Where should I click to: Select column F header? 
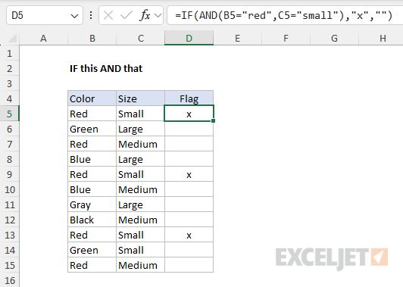click(286, 39)
